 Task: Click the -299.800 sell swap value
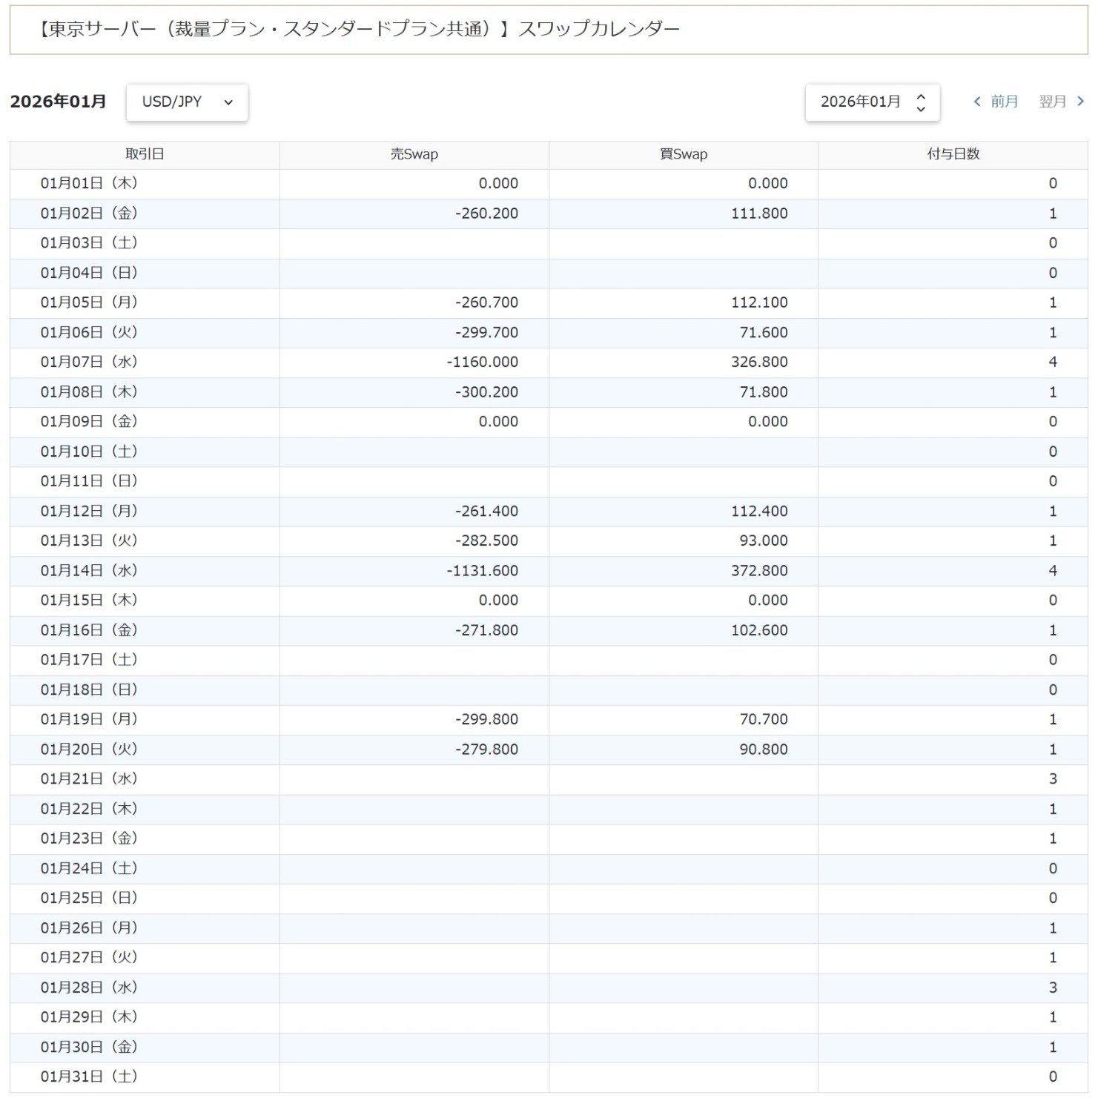(x=486, y=720)
